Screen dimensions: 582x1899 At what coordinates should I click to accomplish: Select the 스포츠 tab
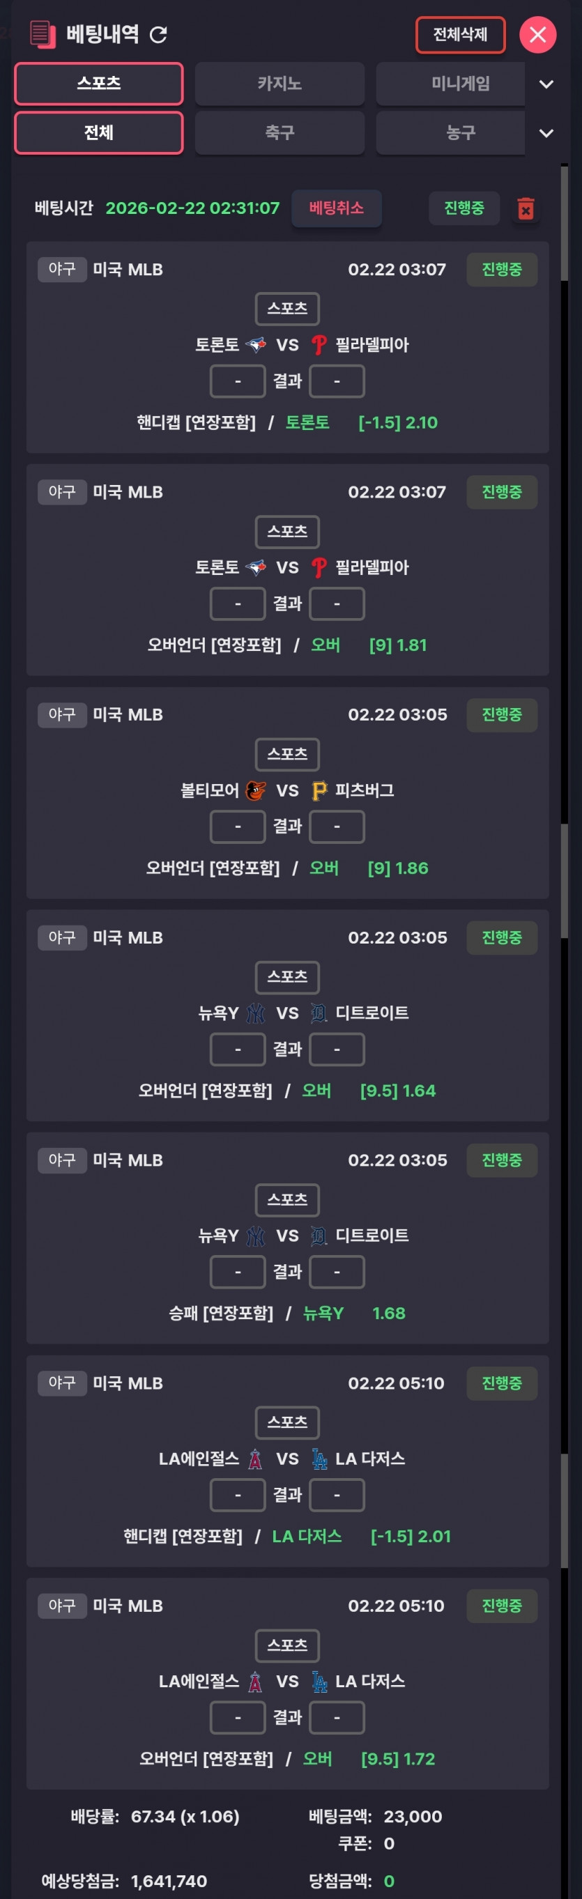point(99,84)
